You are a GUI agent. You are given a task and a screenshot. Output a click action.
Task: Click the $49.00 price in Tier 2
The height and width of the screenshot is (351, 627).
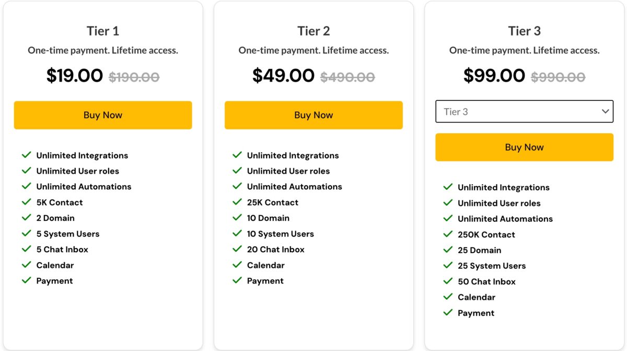tap(283, 76)
